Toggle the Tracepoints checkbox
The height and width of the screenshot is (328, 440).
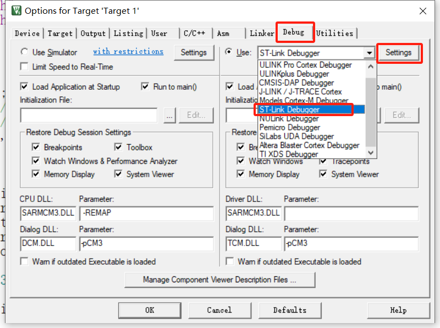point(323,161)
